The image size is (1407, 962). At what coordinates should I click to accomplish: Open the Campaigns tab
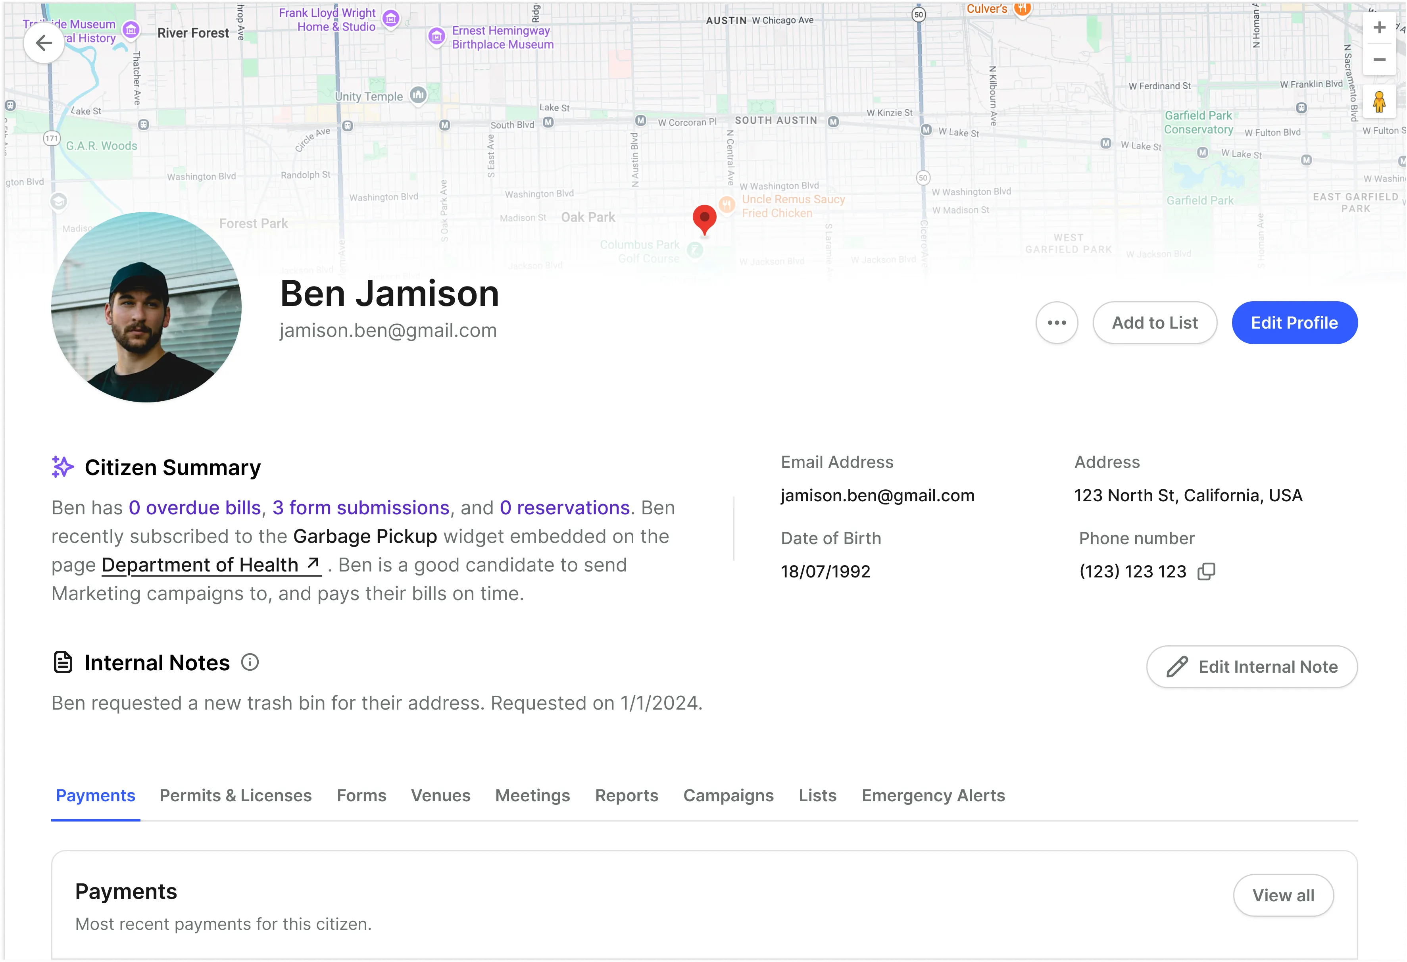click(x=728, y=795)
